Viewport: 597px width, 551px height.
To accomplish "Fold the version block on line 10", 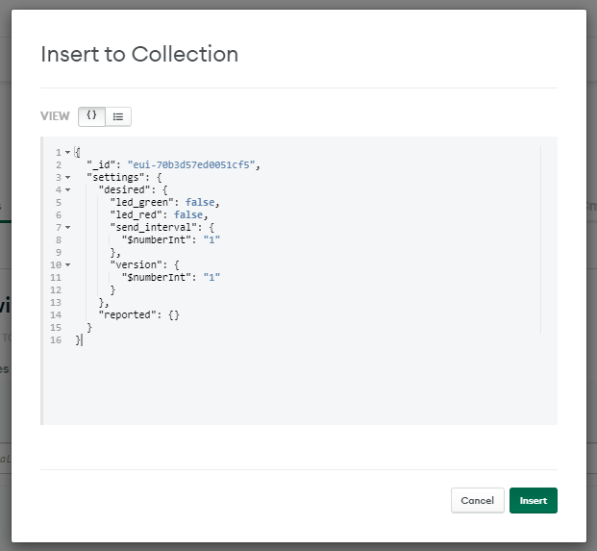I will 67,264.
